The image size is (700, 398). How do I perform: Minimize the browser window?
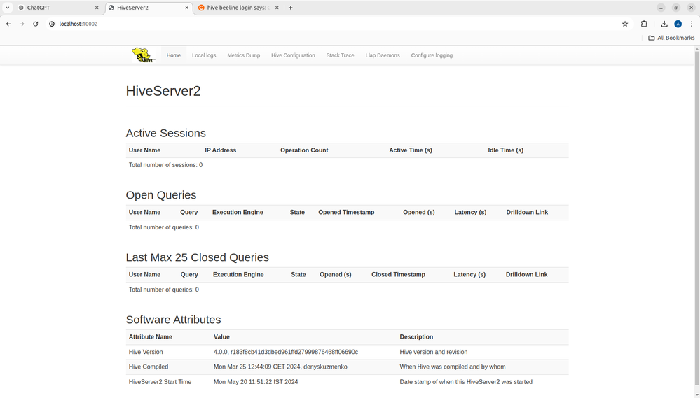(x=661, y=8)
